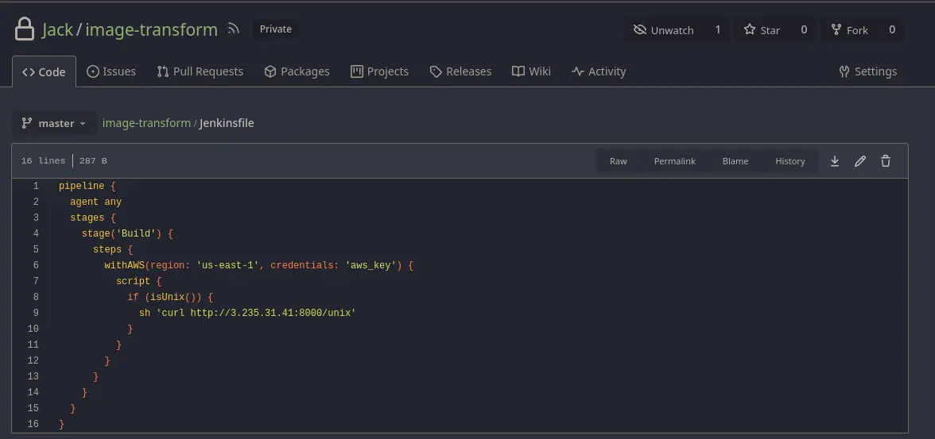Open the forks count next to Fork
This screenshot has height=439, width=935.
click(x=891, y=30)
